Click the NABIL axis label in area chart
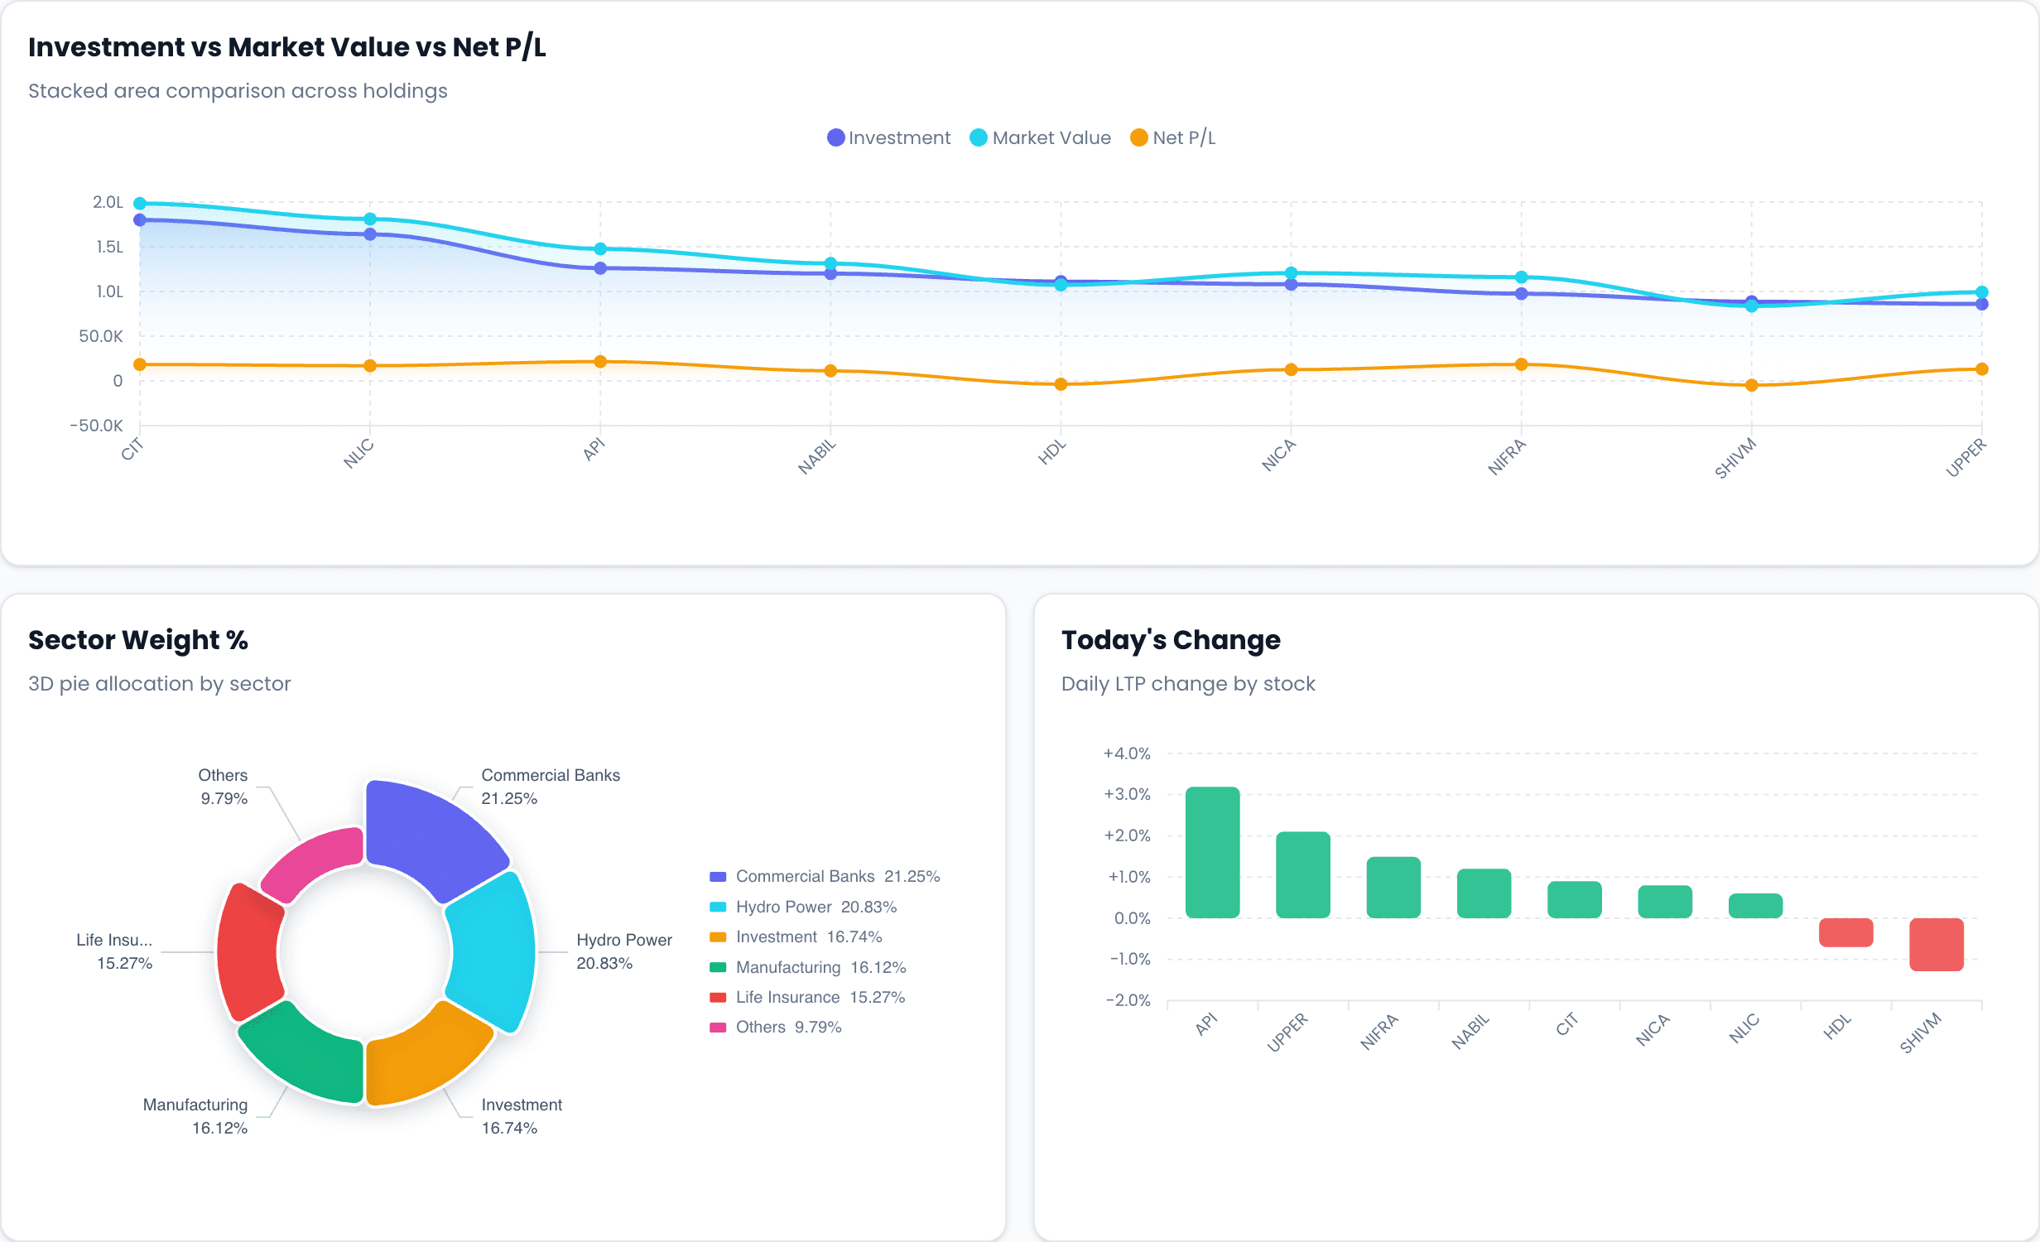2040x1242 pixels. point(817,457)
